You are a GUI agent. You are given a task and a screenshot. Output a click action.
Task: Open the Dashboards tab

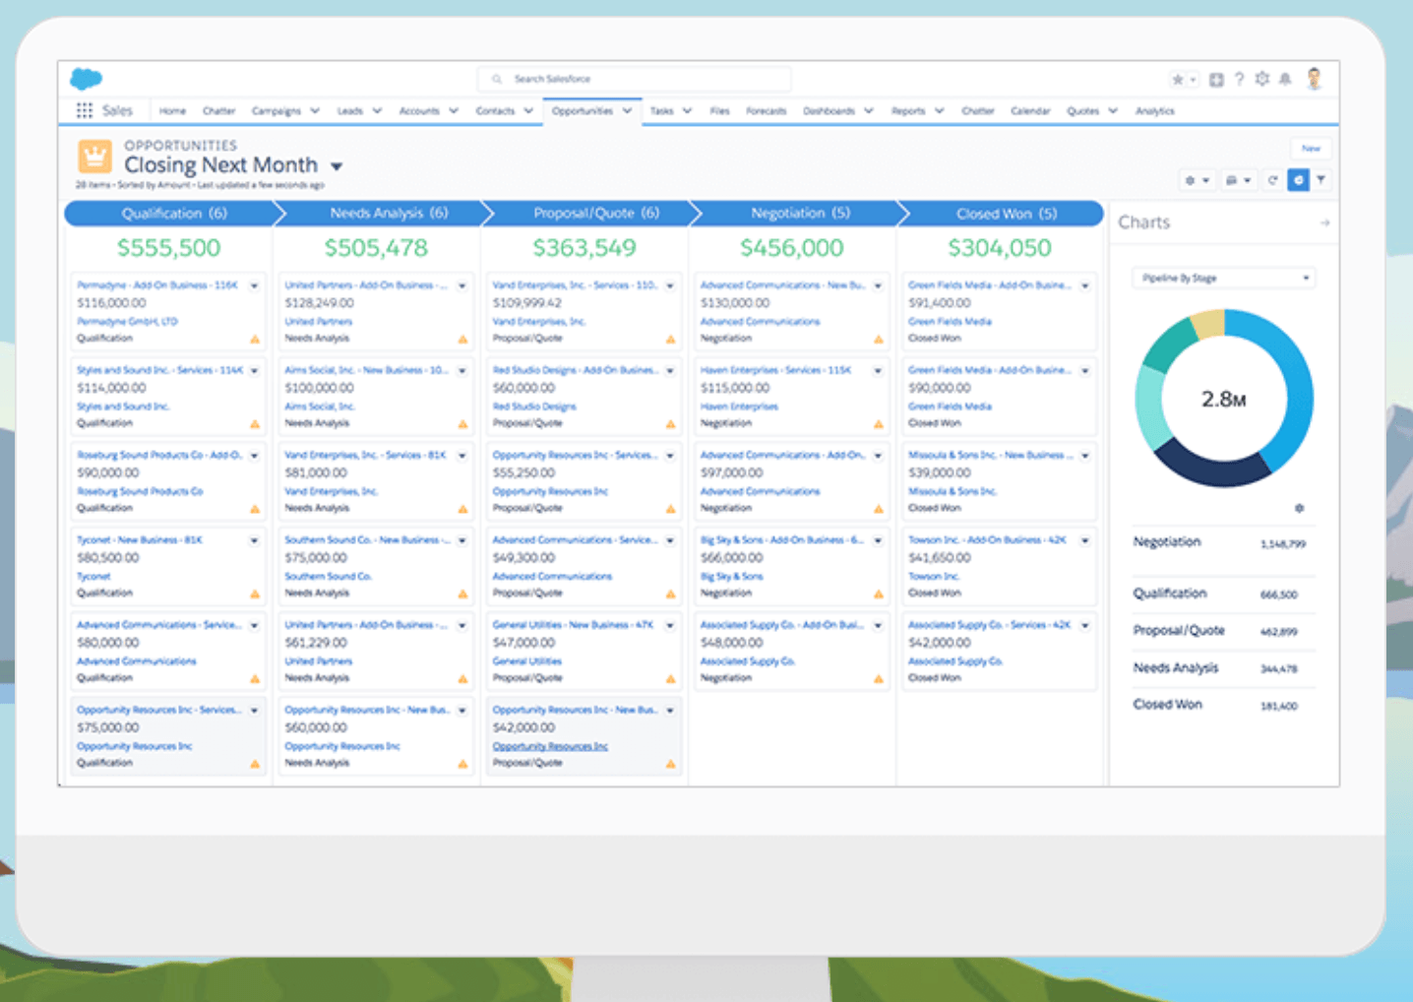click(x=829, y=111)
